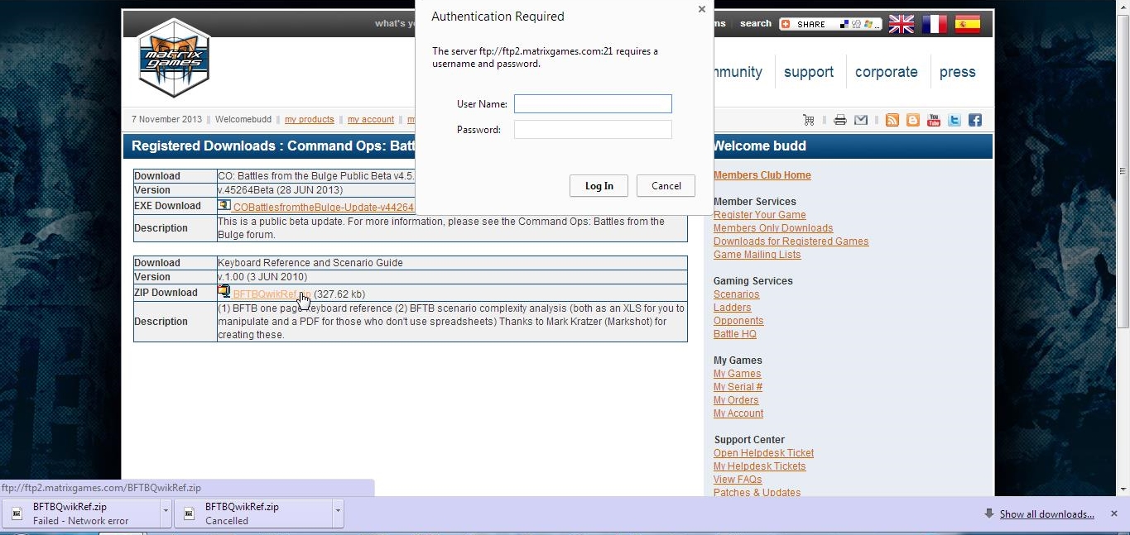The image size is (1130, 535).
Task: Click the Log In button
Action: coord(599,186)
